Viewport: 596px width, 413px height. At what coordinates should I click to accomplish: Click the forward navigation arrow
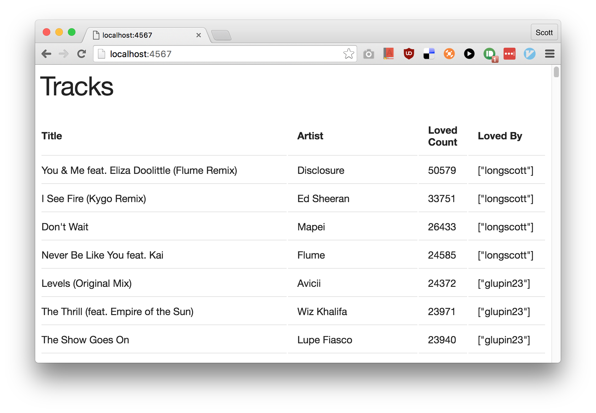64,54
